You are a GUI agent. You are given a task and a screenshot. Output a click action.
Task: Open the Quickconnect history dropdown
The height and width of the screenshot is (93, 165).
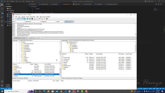73,22
